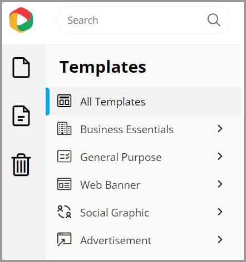Click the magnifying glass search icon

(x=214, y=20)
